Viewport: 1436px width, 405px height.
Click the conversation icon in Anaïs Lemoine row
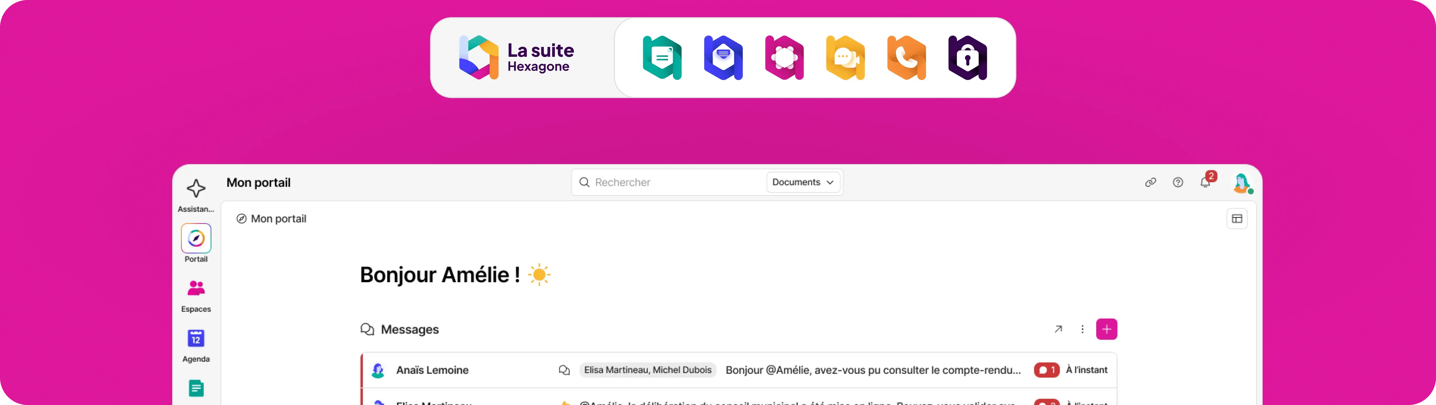[564, 370]
